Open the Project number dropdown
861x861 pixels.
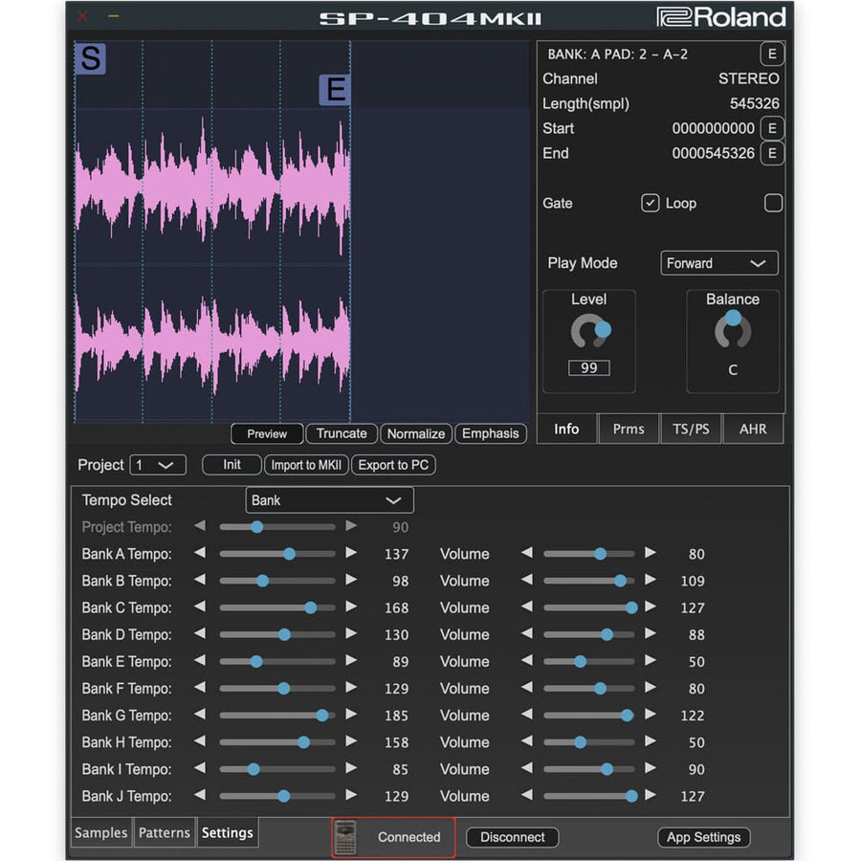158,465
